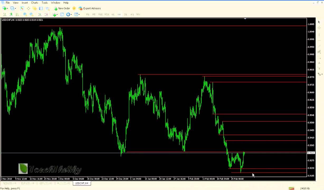
Task: Expand the Periods dropdown arrow
Action: pyautogui.click(x=71, y=15)
